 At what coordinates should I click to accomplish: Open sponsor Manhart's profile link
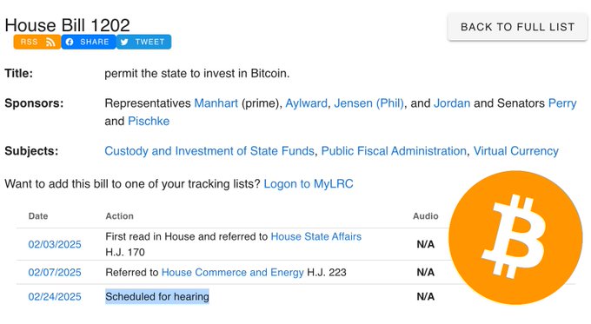pyautogui.click(x=216, y=103)
